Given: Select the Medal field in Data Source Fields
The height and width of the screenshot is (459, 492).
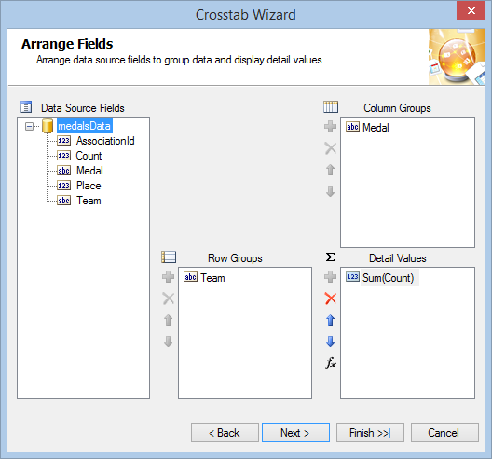Looking at the screenshot, I should pos(89,171).
